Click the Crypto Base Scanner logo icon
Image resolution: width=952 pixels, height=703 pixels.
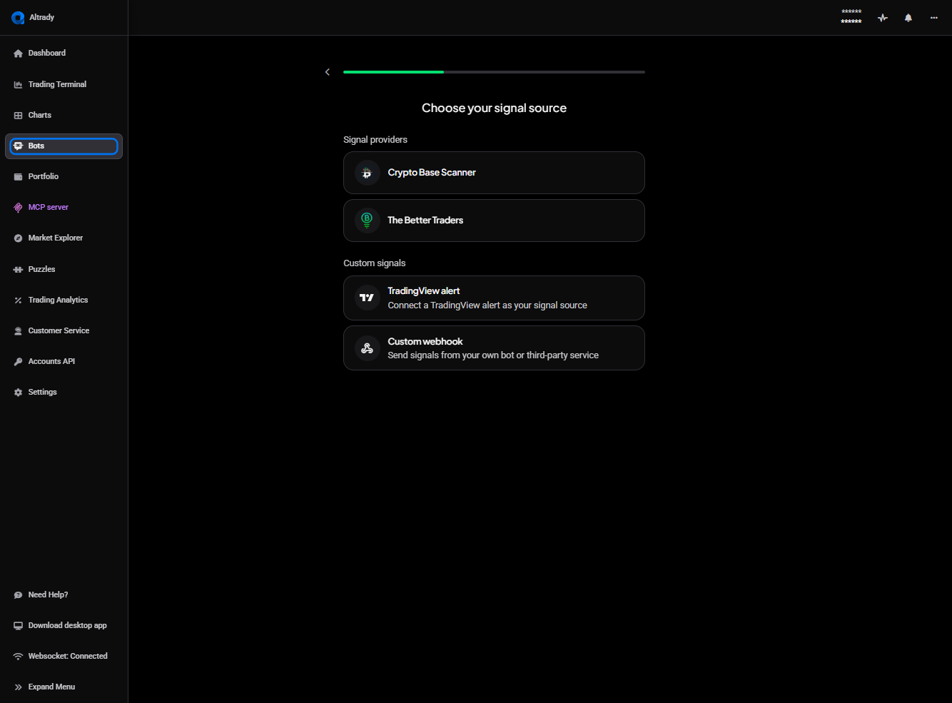367,173
